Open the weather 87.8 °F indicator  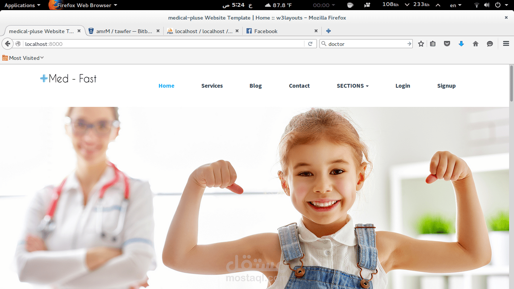pyautogui.click(x=278, y=5)
